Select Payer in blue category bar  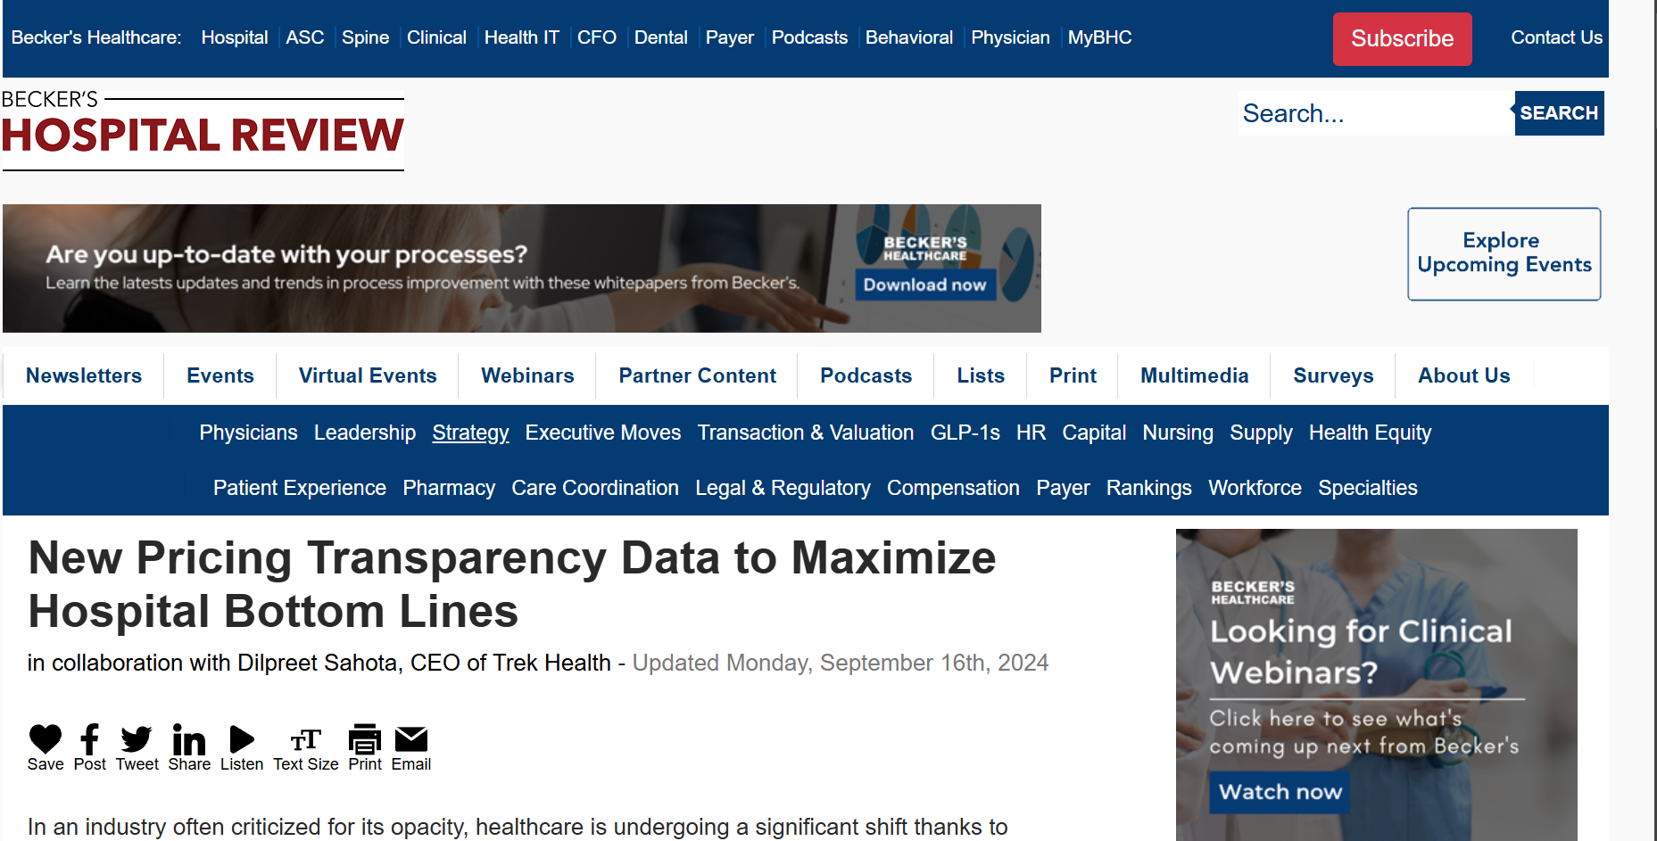[x=1063, y=488]
